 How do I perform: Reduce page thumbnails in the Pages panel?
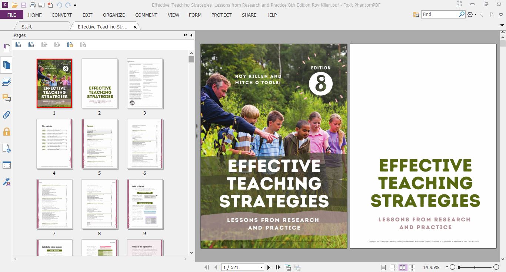click(31, 45)
